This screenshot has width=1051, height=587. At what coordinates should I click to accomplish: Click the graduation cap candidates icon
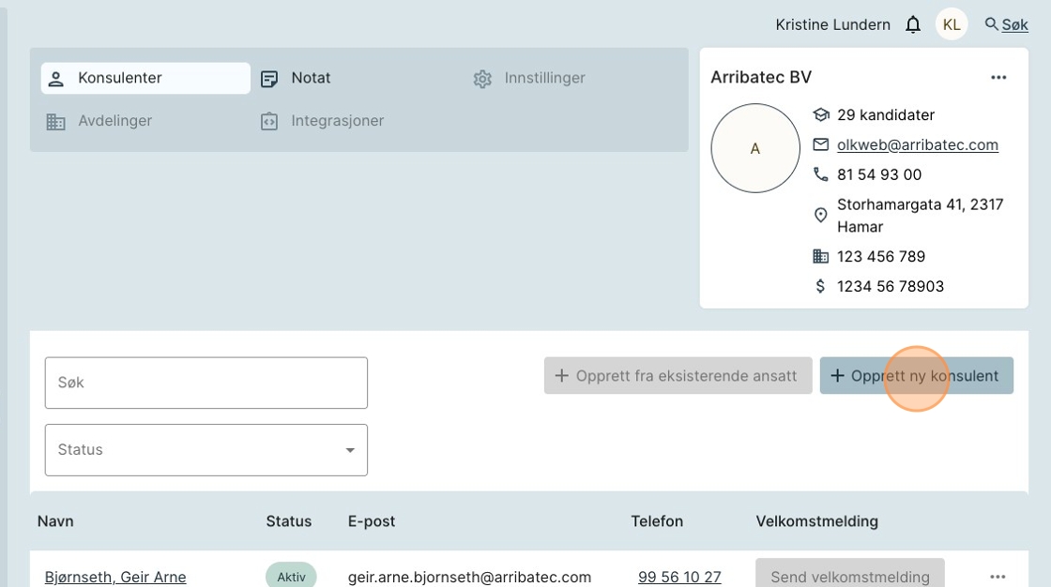tap(821, 114)
